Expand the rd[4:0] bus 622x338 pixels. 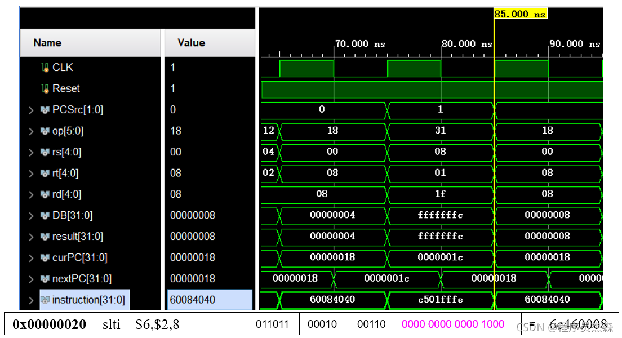point(31,195)
